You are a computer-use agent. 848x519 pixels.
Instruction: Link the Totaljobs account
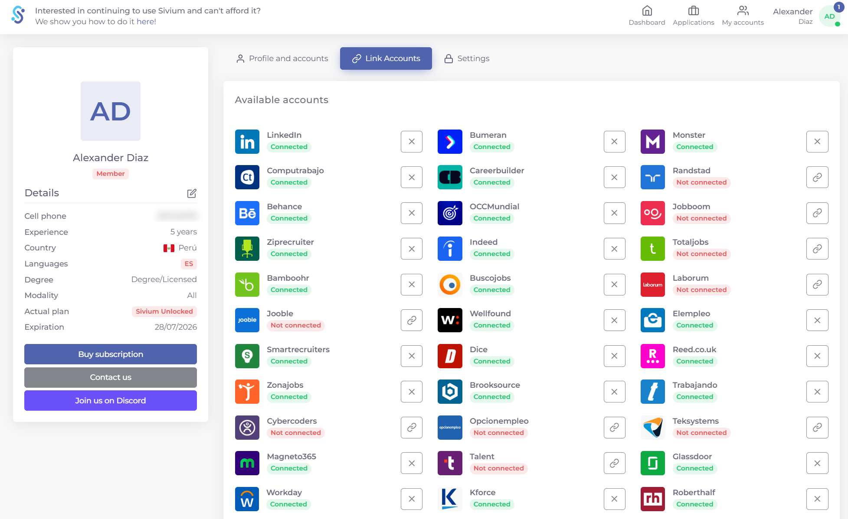coord(817,249)
